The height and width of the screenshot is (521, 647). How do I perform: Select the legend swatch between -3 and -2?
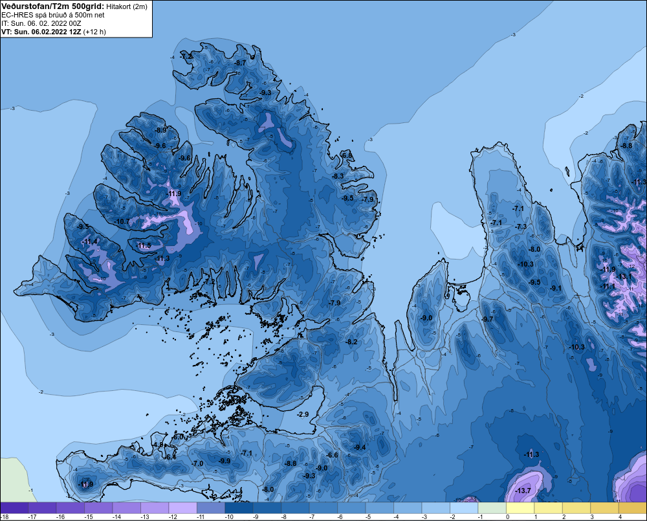pos(435,507)
